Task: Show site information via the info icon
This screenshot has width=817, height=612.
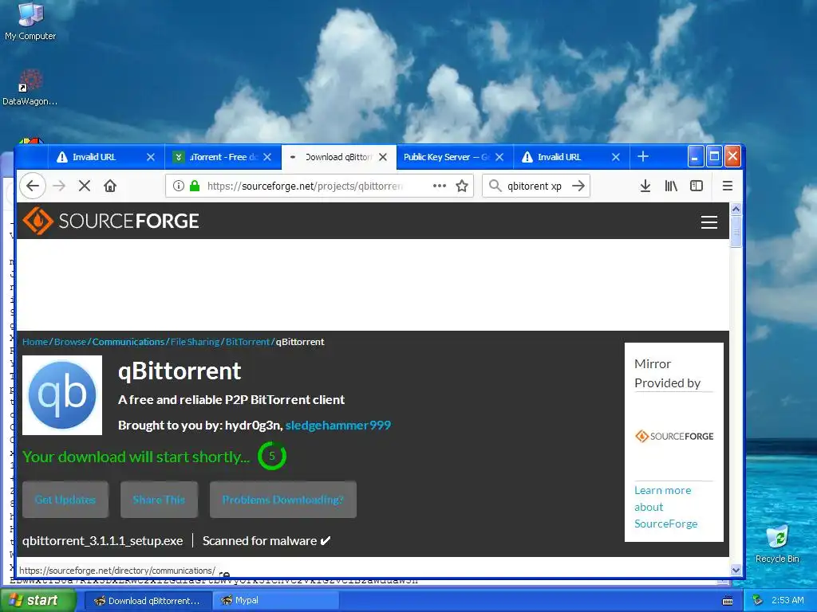Action: tap(178, 186)
